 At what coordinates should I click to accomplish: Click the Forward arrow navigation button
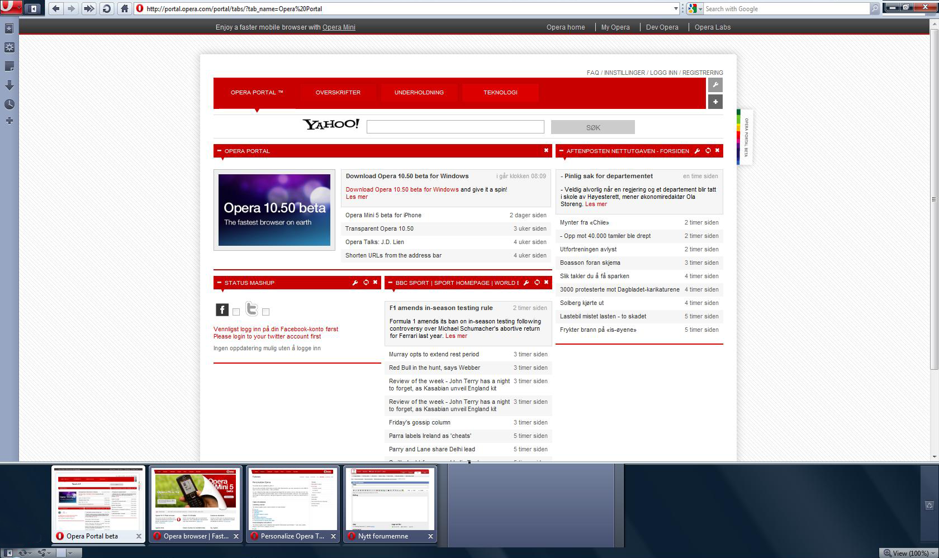tap(71, 8)
